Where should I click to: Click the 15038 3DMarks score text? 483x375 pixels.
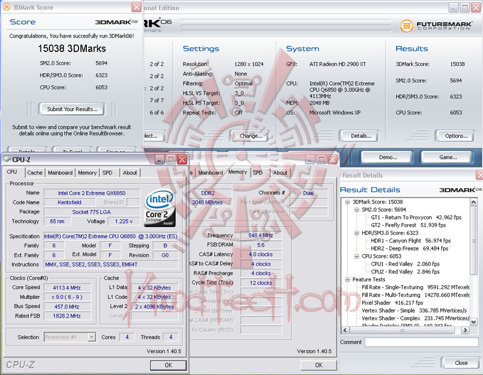click(x=72, y=48)
